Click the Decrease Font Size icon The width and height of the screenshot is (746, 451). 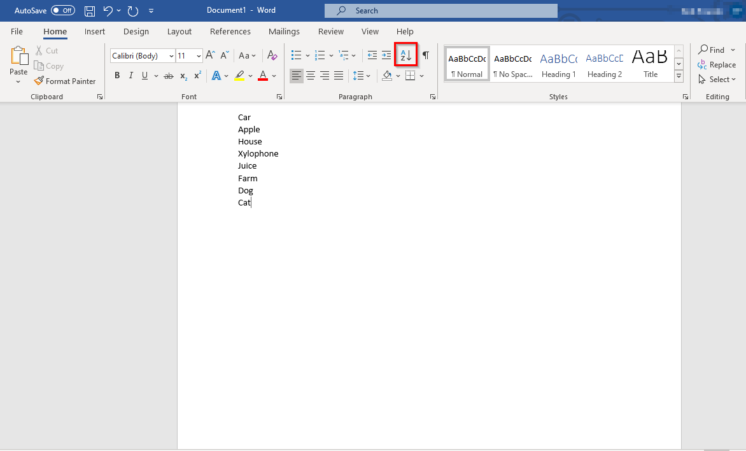coord(225,55)
